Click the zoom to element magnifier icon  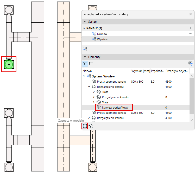pyautogui.click(x=91, y=126)
